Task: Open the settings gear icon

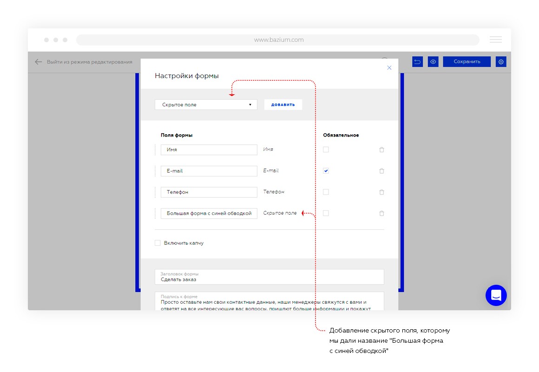Action: pos(501,62)
